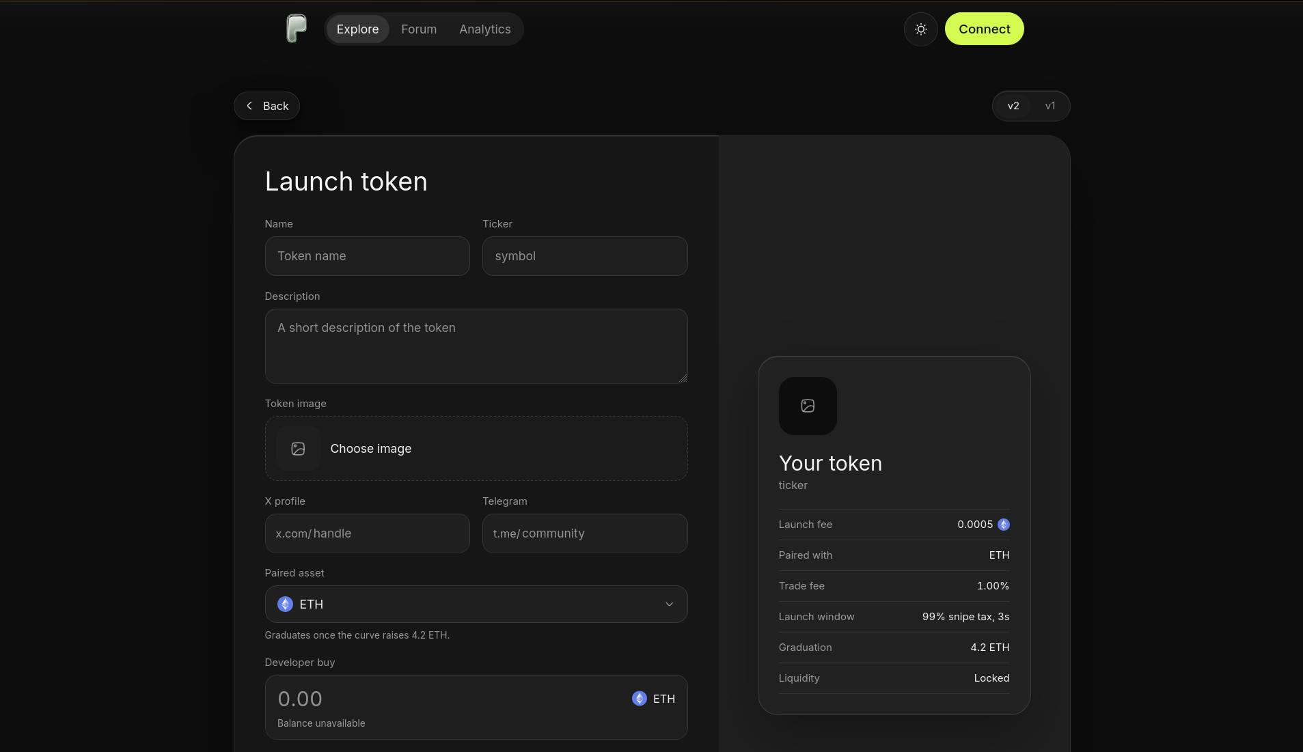Select the Explore tab
The width and height of the screenshot is (1303, 752).
[357, 29]
